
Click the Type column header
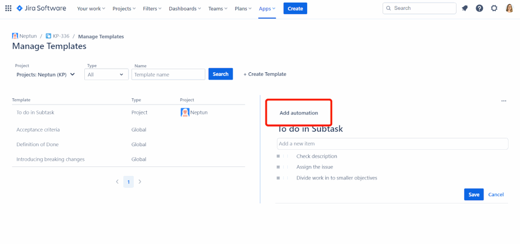click(136, 100)
